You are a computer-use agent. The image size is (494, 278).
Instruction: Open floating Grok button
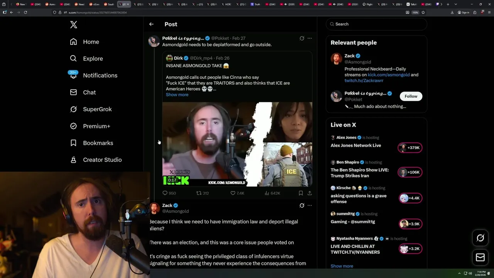tap(480, 238)
